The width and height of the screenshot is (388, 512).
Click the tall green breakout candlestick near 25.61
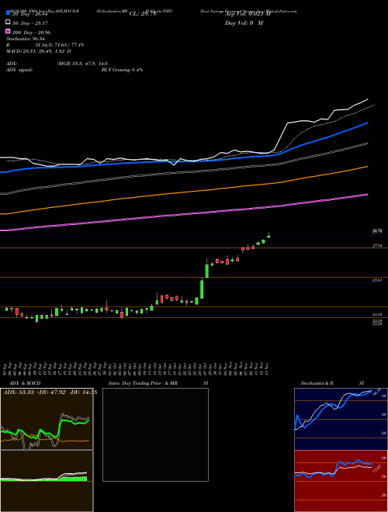[x=203, y=289]
